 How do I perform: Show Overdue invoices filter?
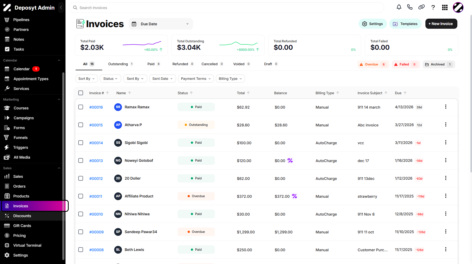pyautogui.click(x=373, y=64)
